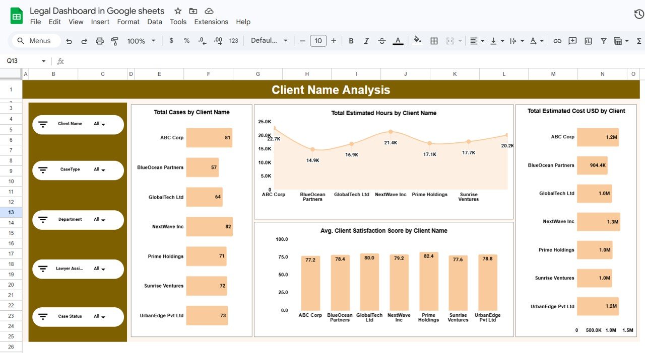Open the Insert chart icon
The image size is (645, 353).
(x=588, y=41)
